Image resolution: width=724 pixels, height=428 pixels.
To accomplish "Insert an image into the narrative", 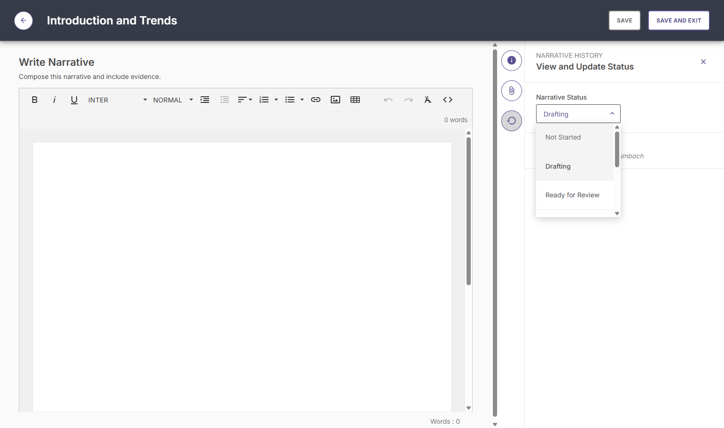I will (335, 100).
